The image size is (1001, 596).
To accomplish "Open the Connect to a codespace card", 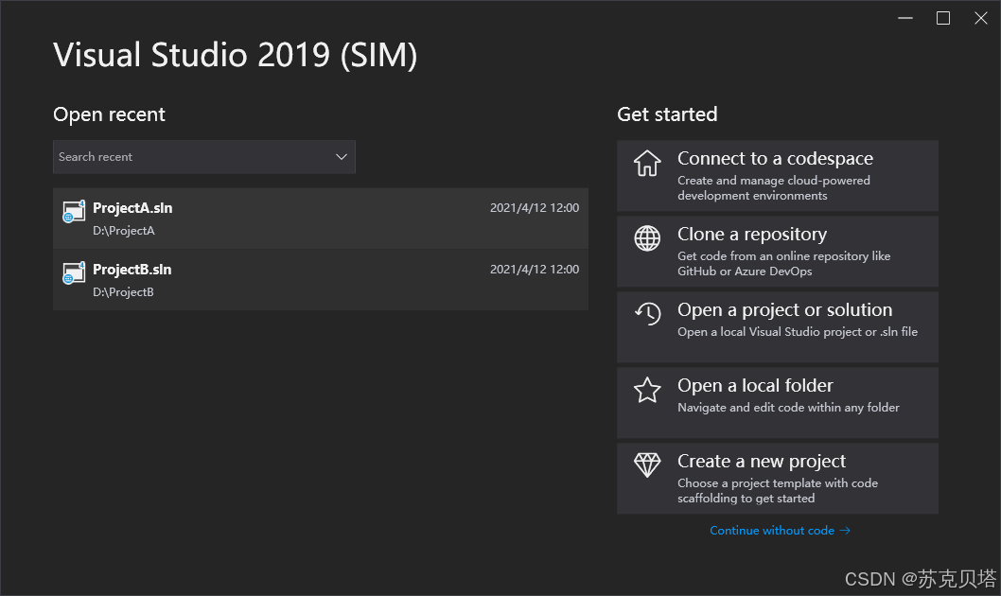I will [778, 176].
